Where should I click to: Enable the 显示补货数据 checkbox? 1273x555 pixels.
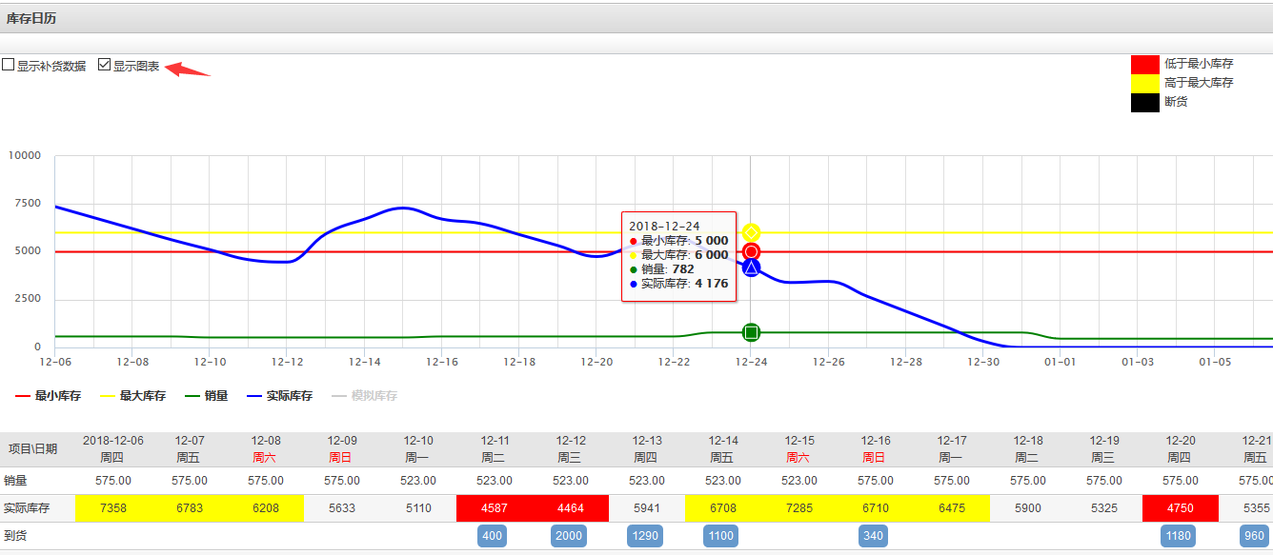[9, 66]
